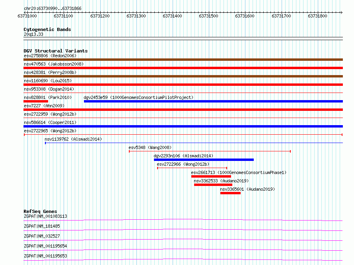The image size is (354, 265).
Task: Open dgv2453e59 (1000GenomesConsortiumPilotProject) label
Action: (138, 97)
